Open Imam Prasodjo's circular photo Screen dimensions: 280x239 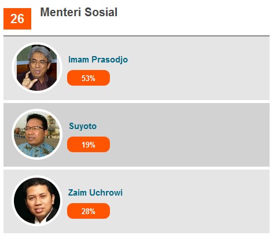pyautogui.click(x=37, y=68)
